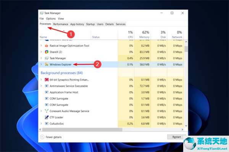Click the ShareX app icon

click(47, 52)
